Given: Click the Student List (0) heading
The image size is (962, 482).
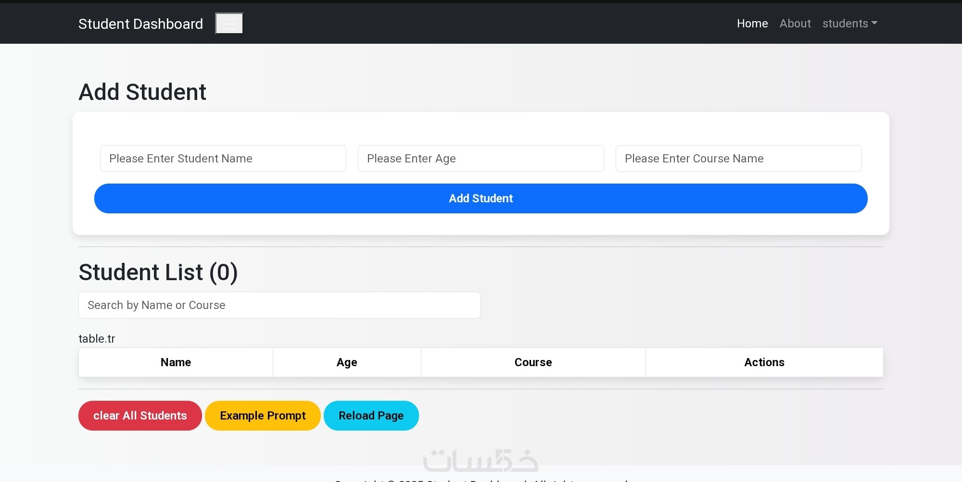Looking at the screenshot, I should tap(158, 272).
